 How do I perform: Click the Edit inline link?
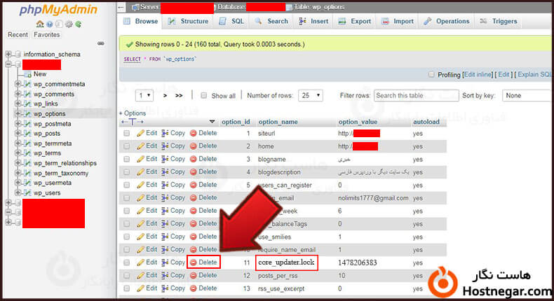tap(478, 74)
